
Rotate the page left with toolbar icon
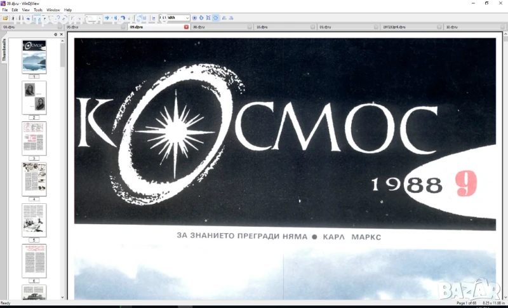(224, 18)
